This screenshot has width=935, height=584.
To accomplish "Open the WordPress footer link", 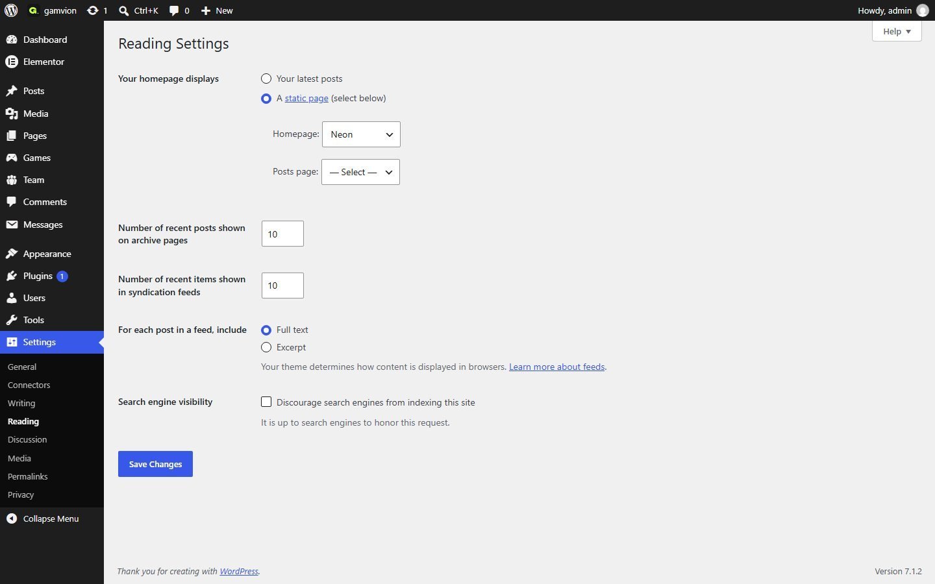I will [x=239, y=571].
